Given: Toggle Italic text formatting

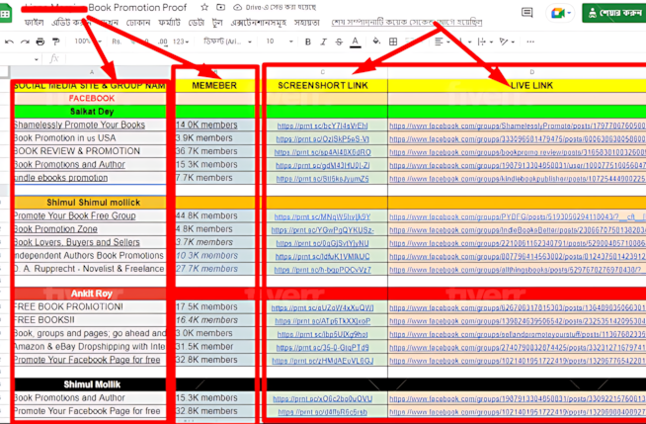Looking at the screenshot, I should 325,42.
